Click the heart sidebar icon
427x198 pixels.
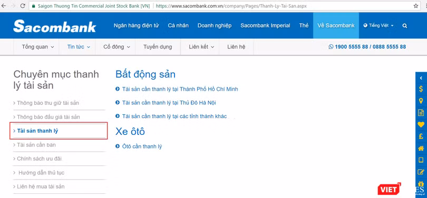(421, 125)
